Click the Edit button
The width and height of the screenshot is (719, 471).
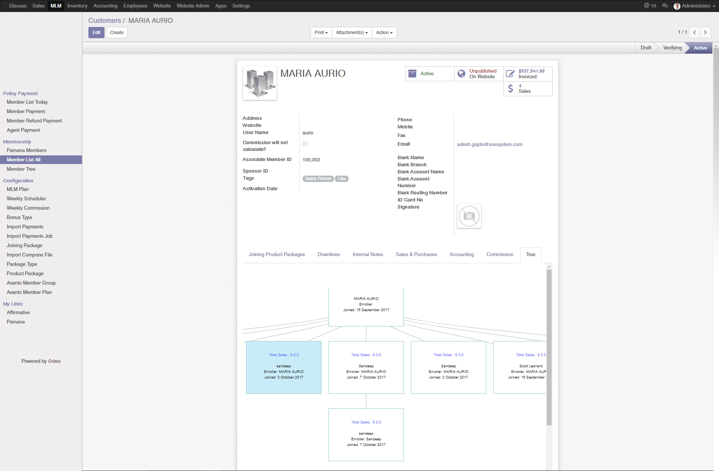pos(96,33)
